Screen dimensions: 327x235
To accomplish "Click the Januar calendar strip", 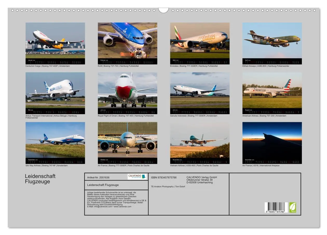I will pos(55,61).
